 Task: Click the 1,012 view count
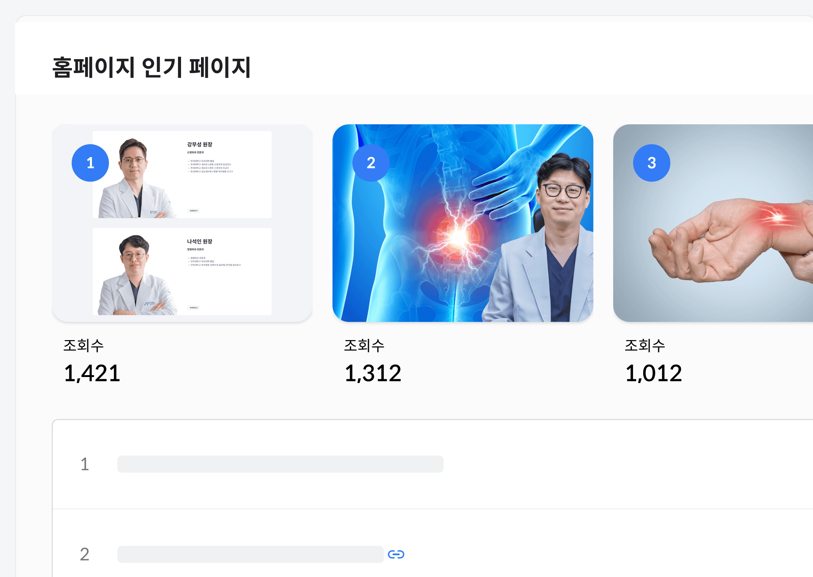pos(654,374)
